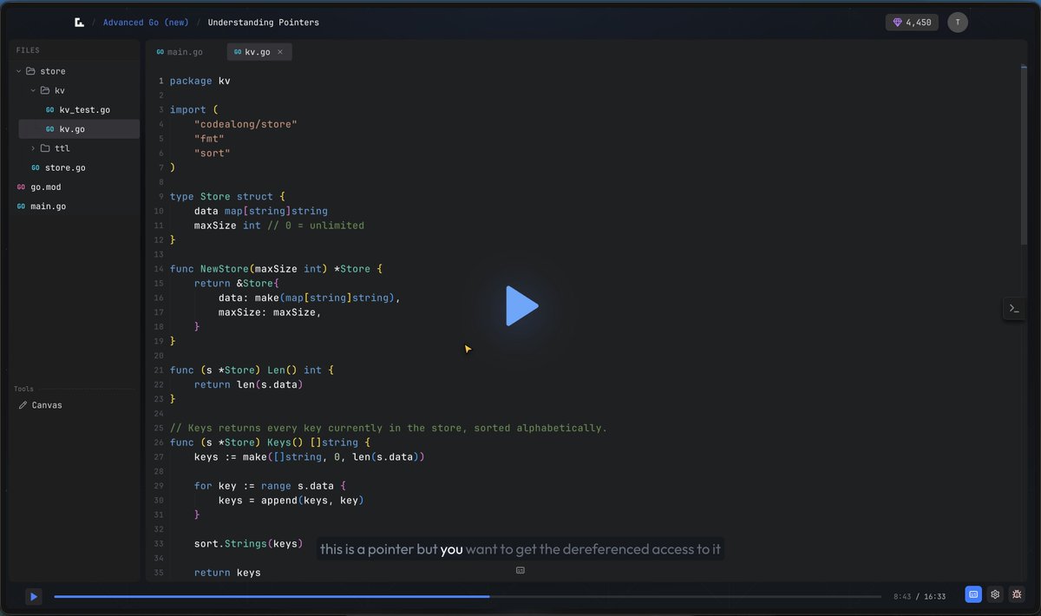
Task: Collapse the kv folder chevron
Action: click(x=33, y=90)
